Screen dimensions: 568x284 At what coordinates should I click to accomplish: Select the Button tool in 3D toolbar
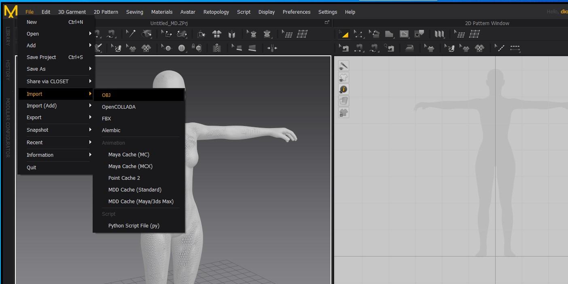click(182, 48)
